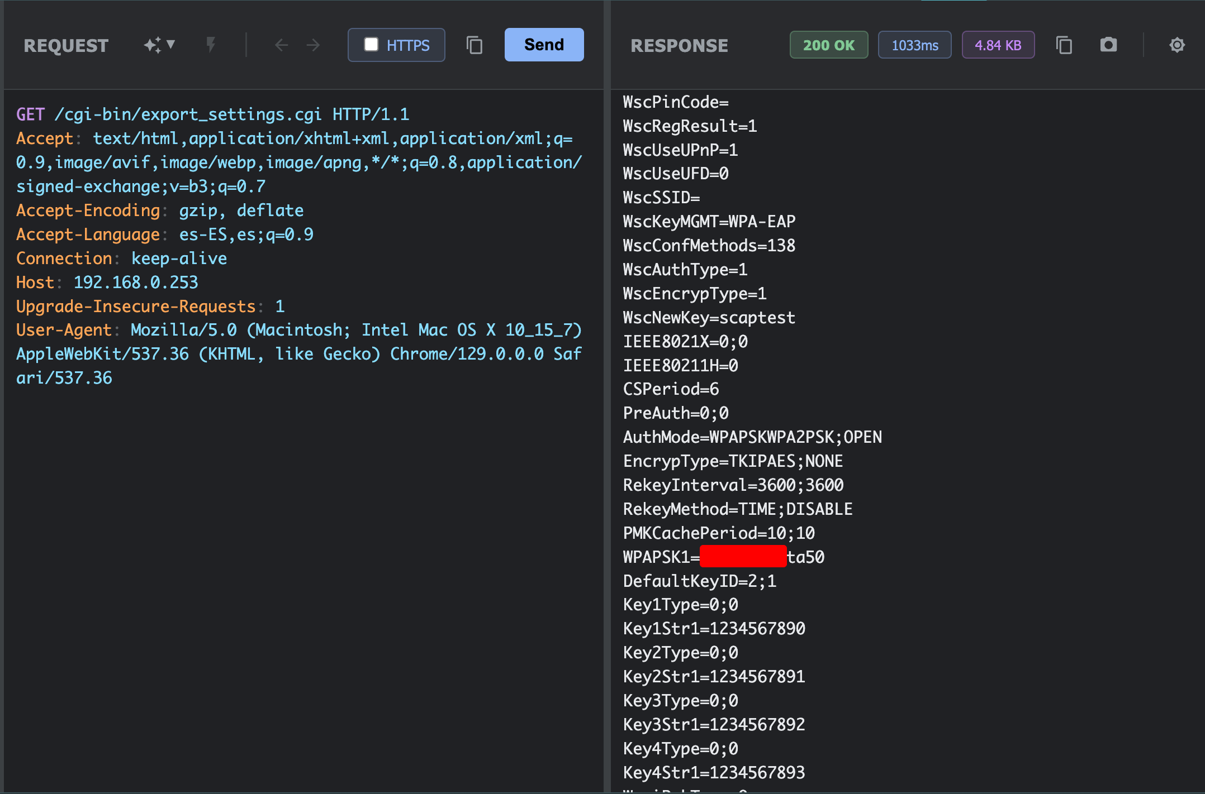Go forward using the right arrow
This screenshot has width=1205, height=794.
313,45
